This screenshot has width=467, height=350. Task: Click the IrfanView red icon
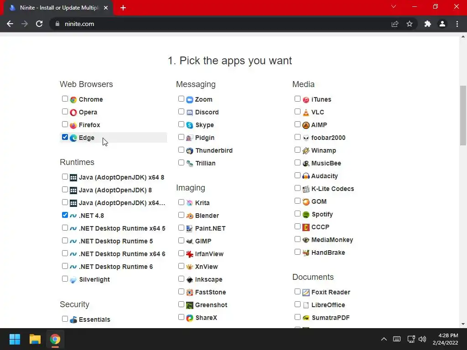coord(190,254)
